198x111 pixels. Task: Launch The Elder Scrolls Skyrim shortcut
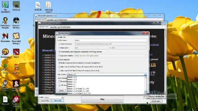(5, 85)
